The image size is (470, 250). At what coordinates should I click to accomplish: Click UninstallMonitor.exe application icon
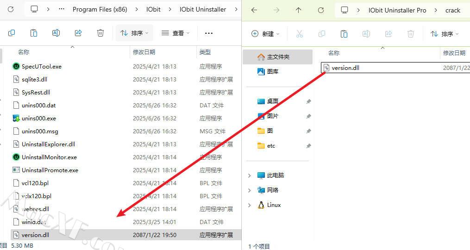[16, 157]
